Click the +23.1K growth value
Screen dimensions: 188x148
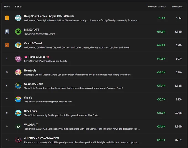(x=161, y=140)
